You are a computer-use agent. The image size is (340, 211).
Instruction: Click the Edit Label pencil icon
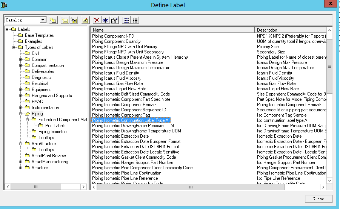click(x=85, y=20)
